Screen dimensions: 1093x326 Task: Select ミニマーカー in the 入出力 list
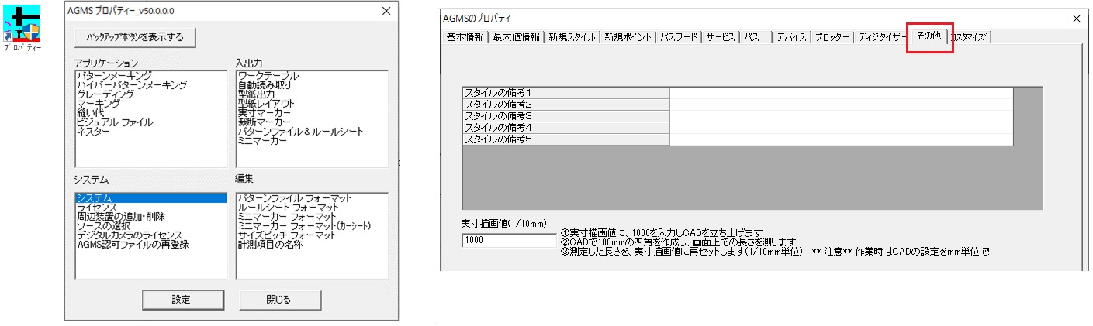(262, 142)
